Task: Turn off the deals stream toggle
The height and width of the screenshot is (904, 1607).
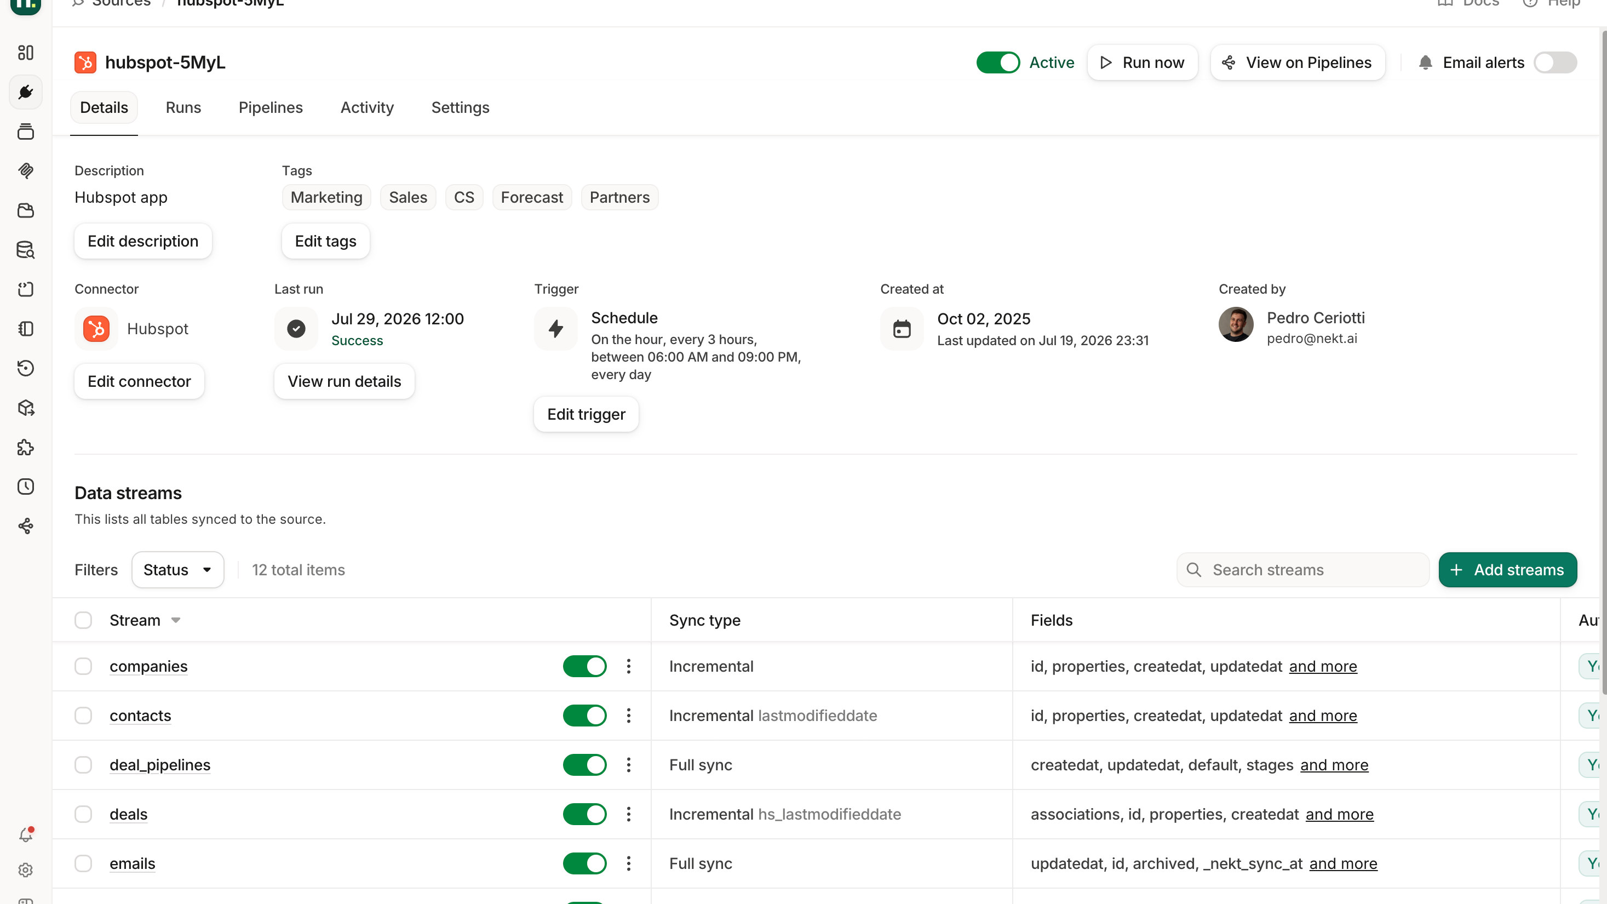Action: coord(584,814)
